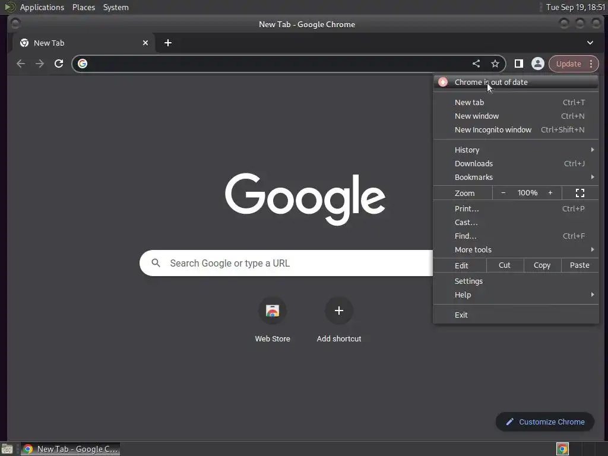Open the Applications menu
Screen dimensions: 608x456
(x=42, y=7)
